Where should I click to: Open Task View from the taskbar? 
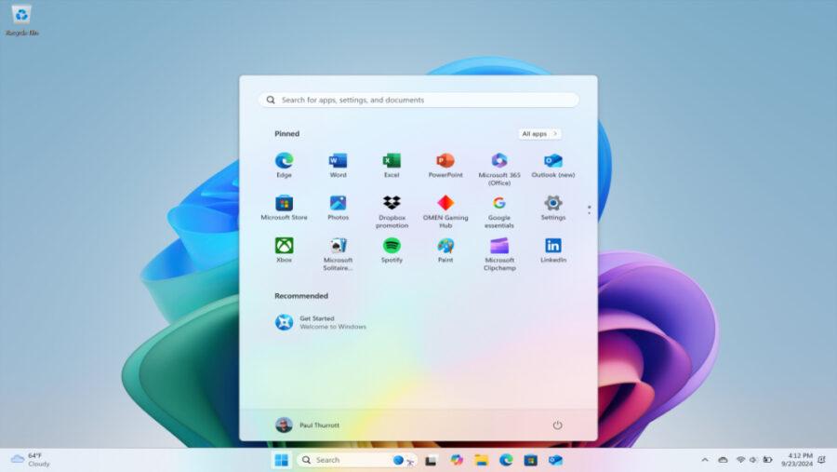pyautogui.click(x=432, y=460)
